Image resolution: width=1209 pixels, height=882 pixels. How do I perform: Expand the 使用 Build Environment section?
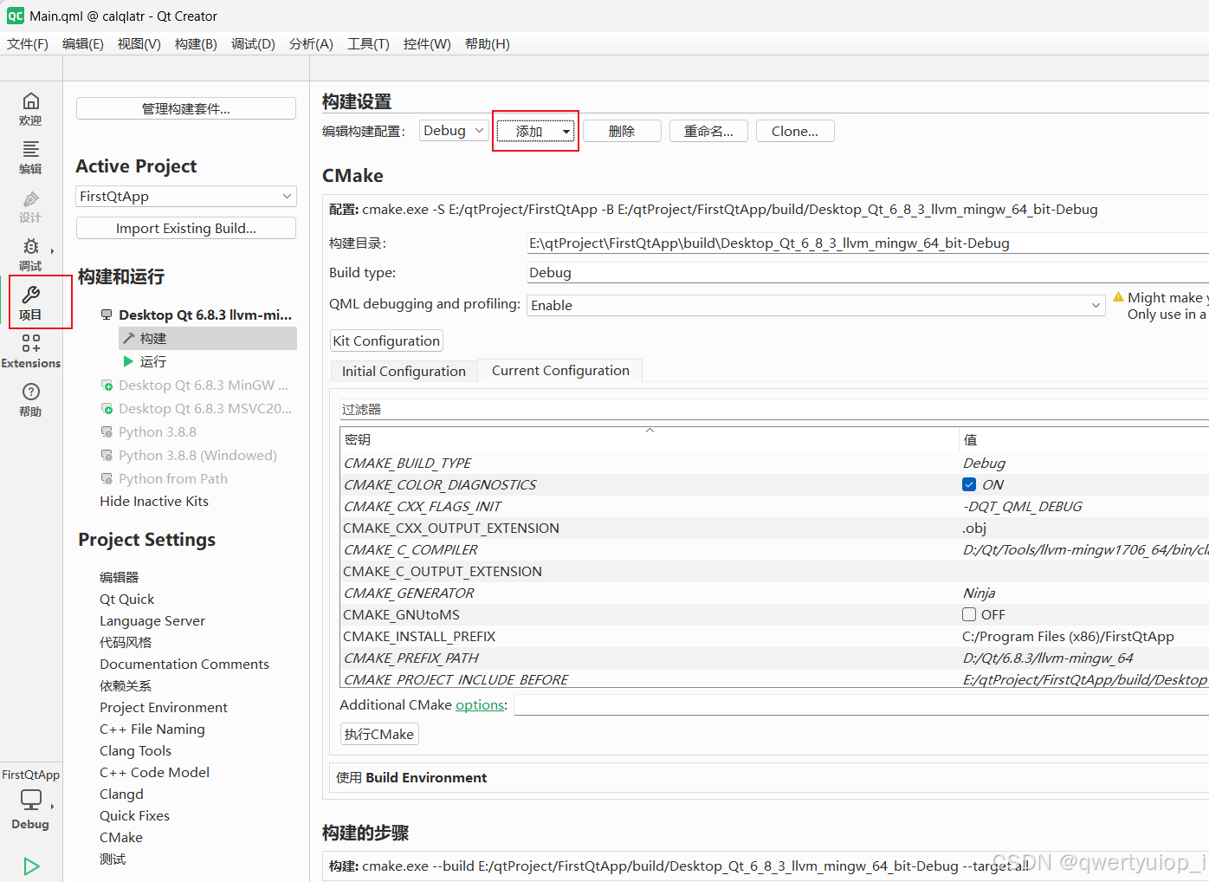pos(769,777)
